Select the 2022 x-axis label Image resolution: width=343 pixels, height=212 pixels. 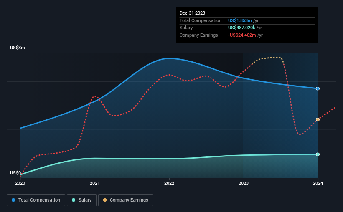click(169, 183)
